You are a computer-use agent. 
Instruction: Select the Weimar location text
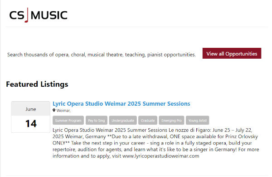pos(63,111)
